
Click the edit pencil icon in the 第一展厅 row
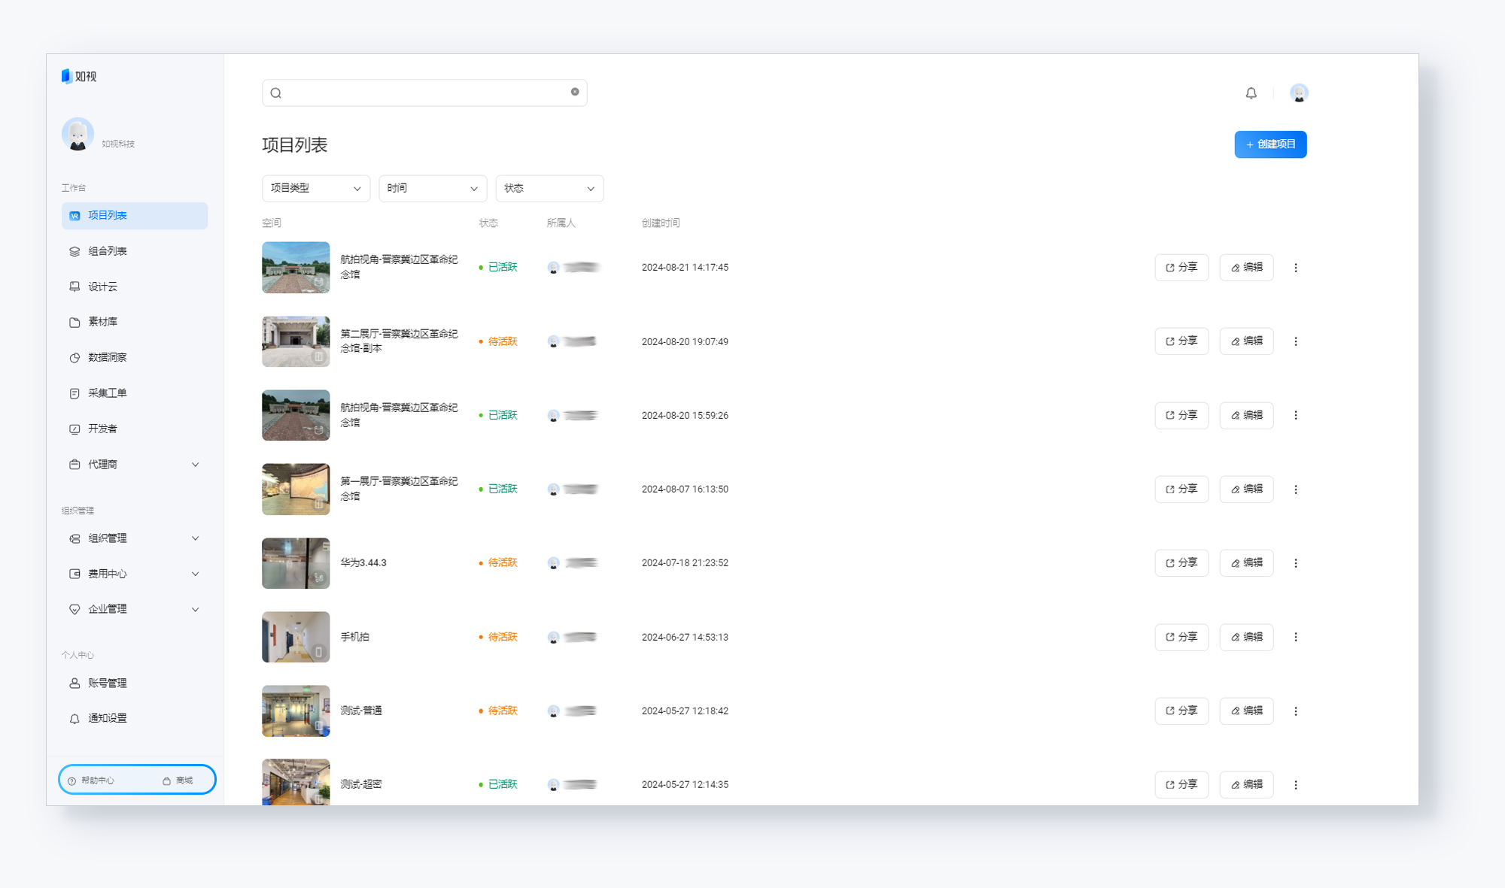click(x=1235, y=489)
